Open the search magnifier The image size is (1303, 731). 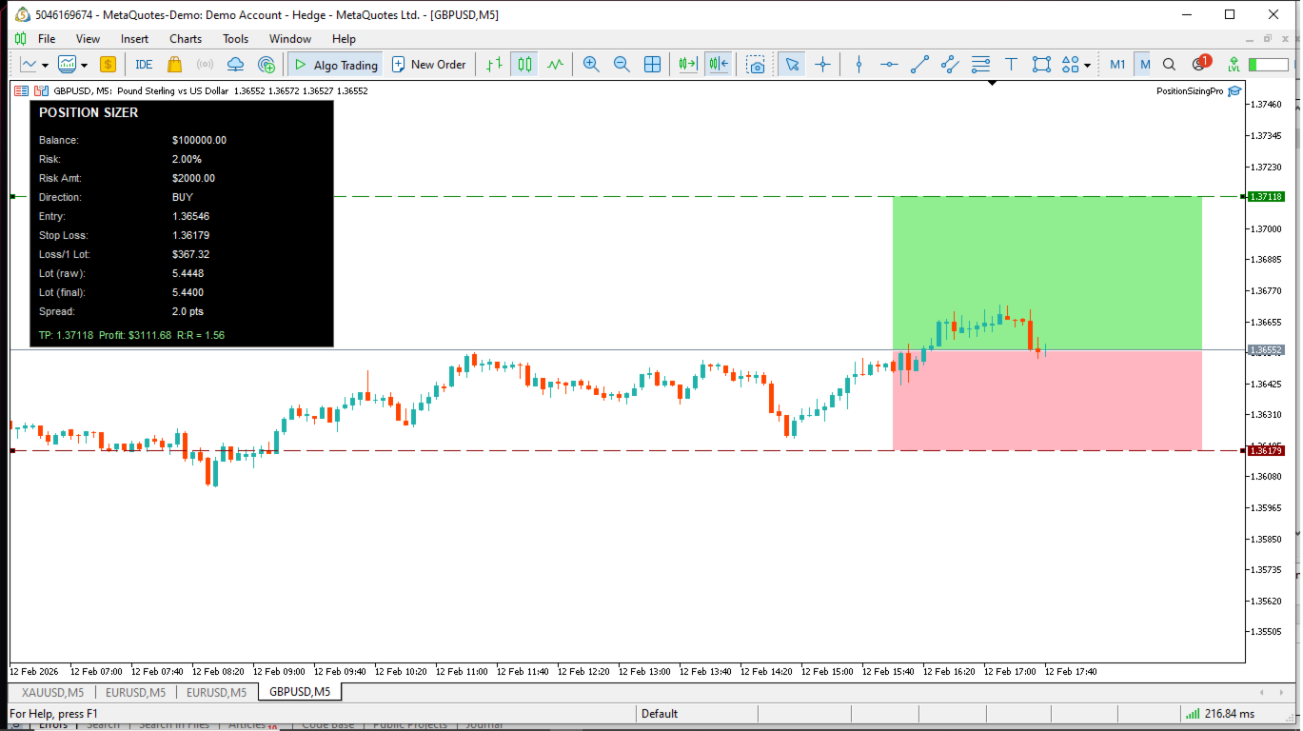pos(1170,65)
